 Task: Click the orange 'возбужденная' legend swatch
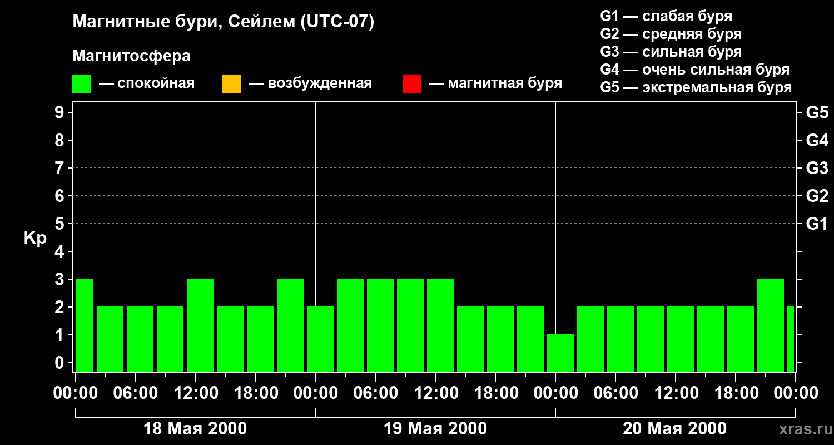coord(231,84)
